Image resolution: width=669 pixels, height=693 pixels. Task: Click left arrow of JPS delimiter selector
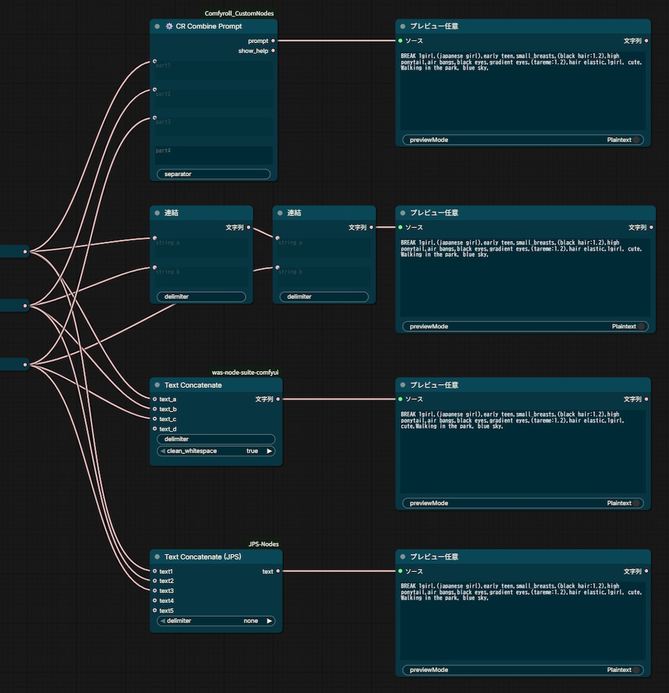pyautogui.click(x=162, y=620)
